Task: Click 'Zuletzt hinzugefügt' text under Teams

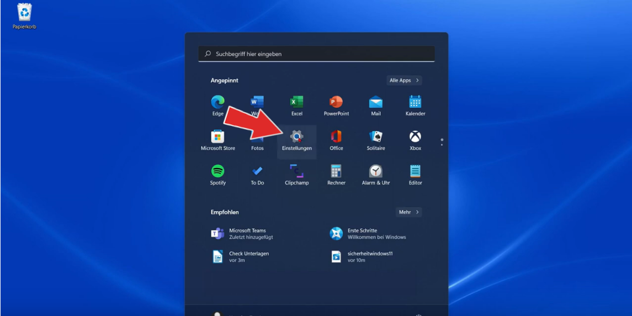Action: (251, 238)
